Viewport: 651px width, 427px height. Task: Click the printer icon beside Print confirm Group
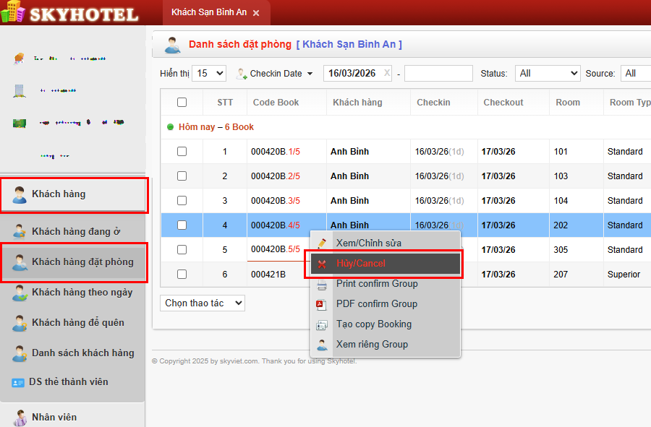320,285
